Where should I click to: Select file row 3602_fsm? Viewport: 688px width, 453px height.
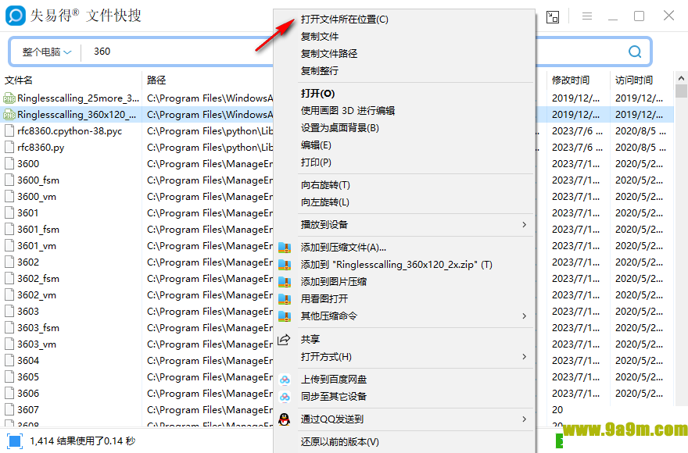337,279
